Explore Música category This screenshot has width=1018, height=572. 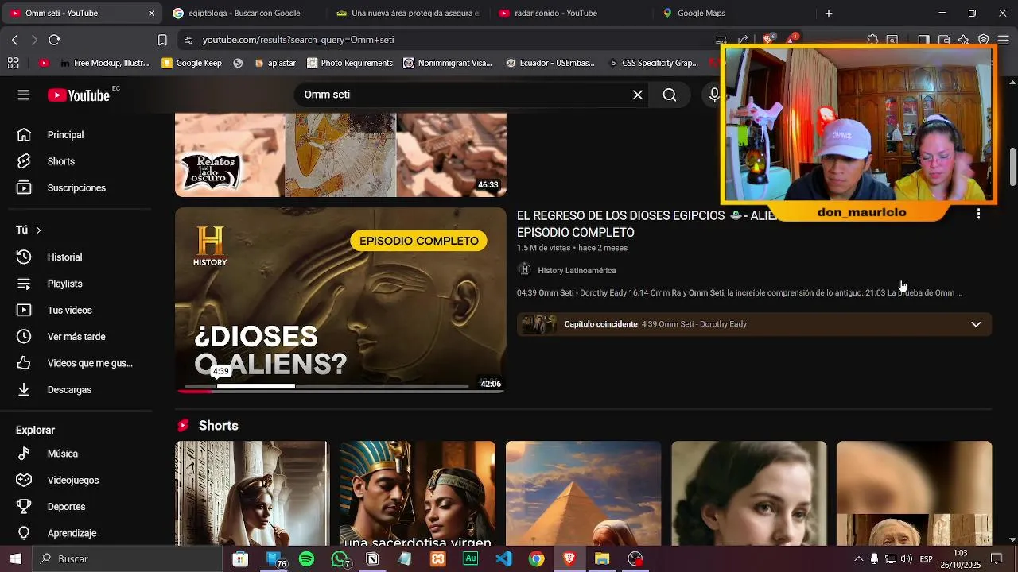[62, 454]
